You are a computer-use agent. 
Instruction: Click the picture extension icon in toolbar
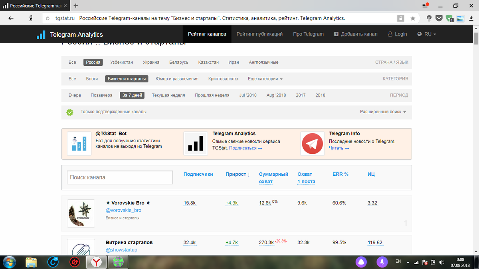pos(460,18)
